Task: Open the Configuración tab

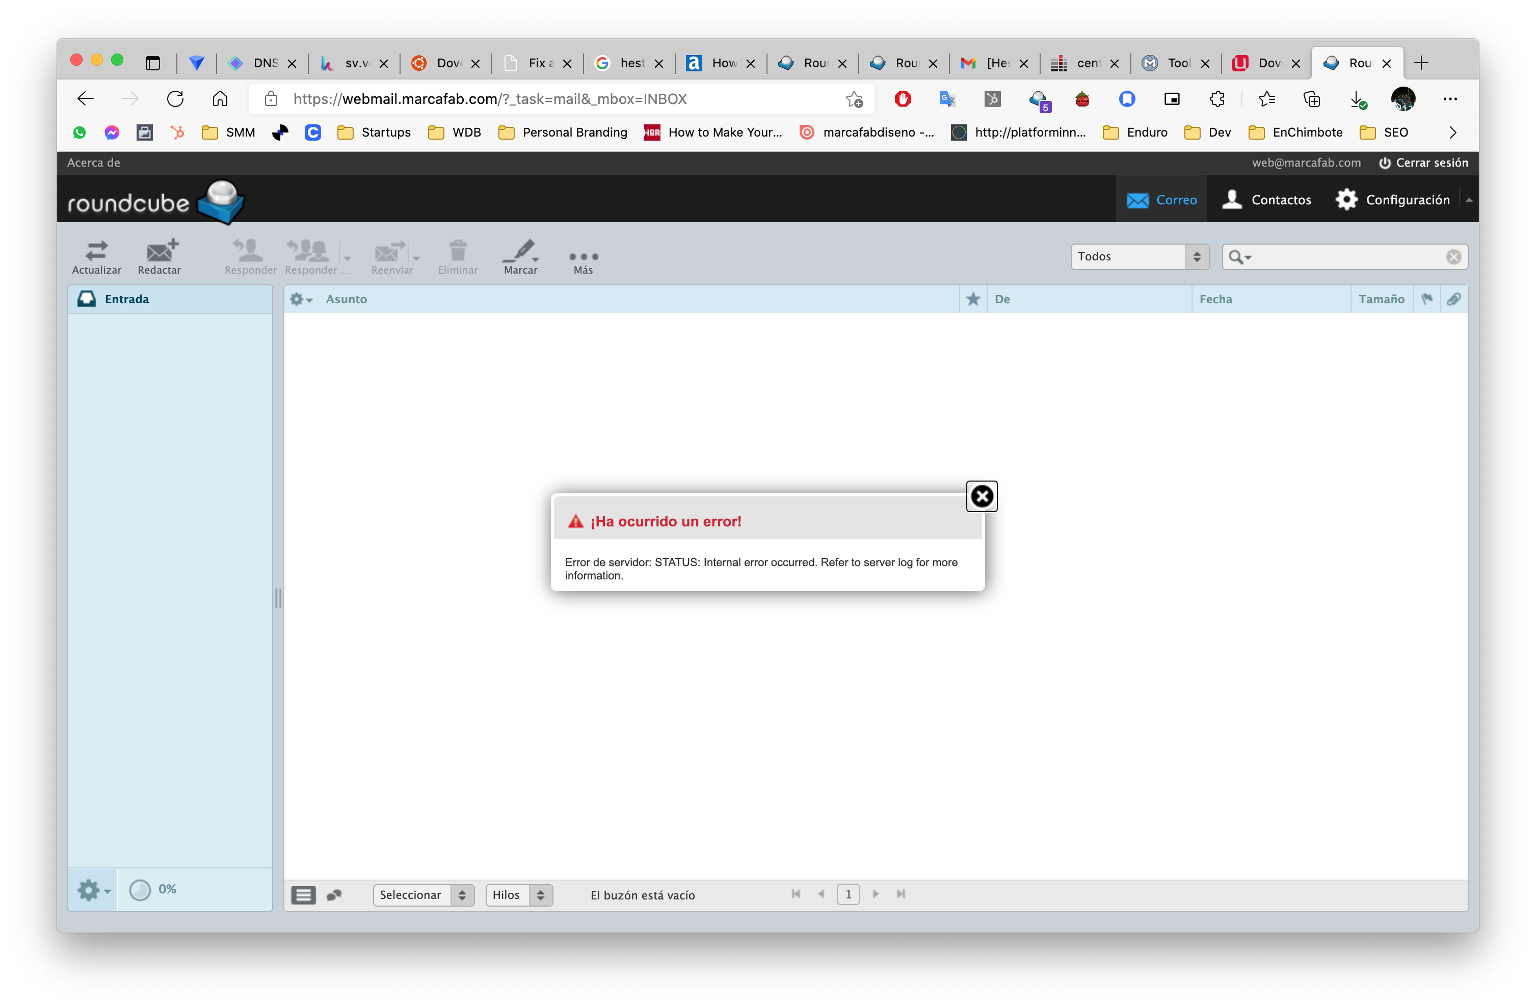Action: tap(1393, 199)
